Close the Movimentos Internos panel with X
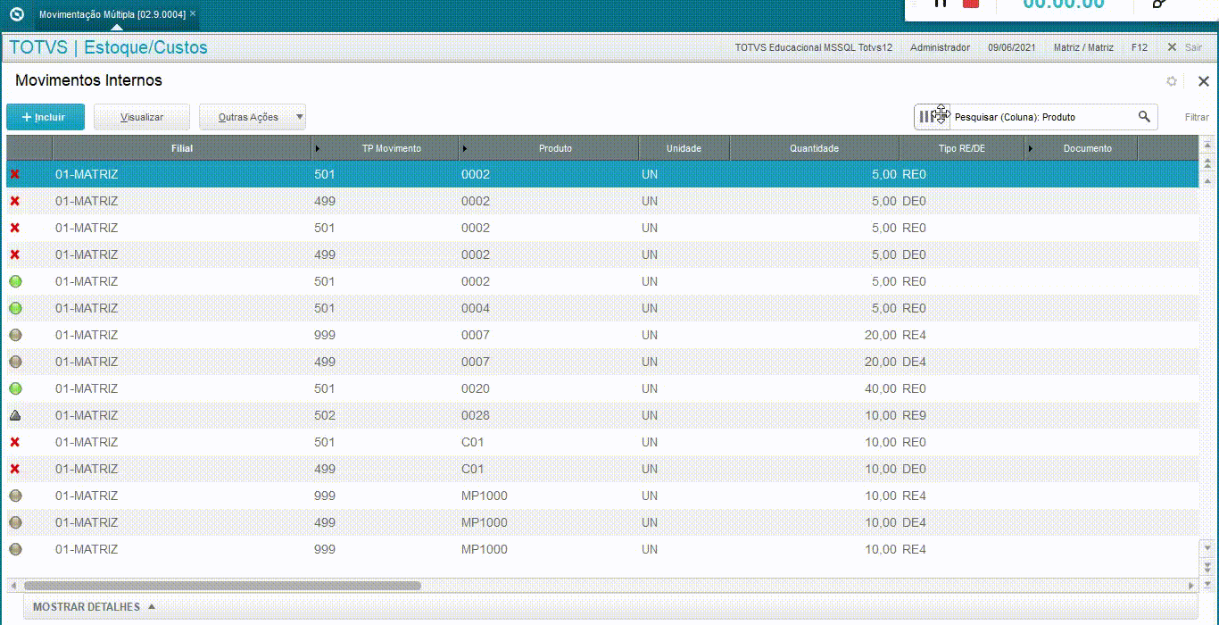1219x625 pixels. tap(1204, 81)
